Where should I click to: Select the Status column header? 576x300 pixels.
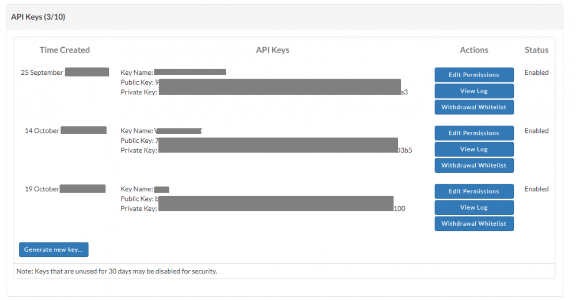pos(536,50)
